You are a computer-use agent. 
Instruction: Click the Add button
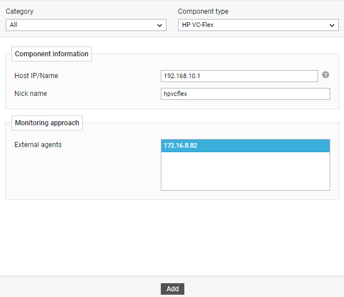[x=172, y=289]
